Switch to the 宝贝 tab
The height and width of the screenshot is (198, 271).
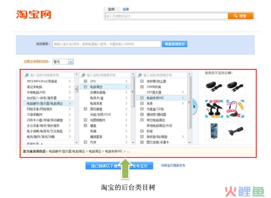(x=111, y=9)
